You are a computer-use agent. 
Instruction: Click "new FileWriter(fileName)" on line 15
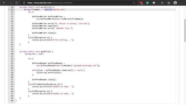point(69,19)
